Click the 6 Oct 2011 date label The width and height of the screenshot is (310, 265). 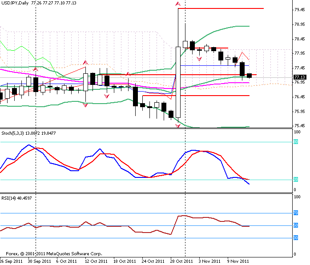[66, 261]
